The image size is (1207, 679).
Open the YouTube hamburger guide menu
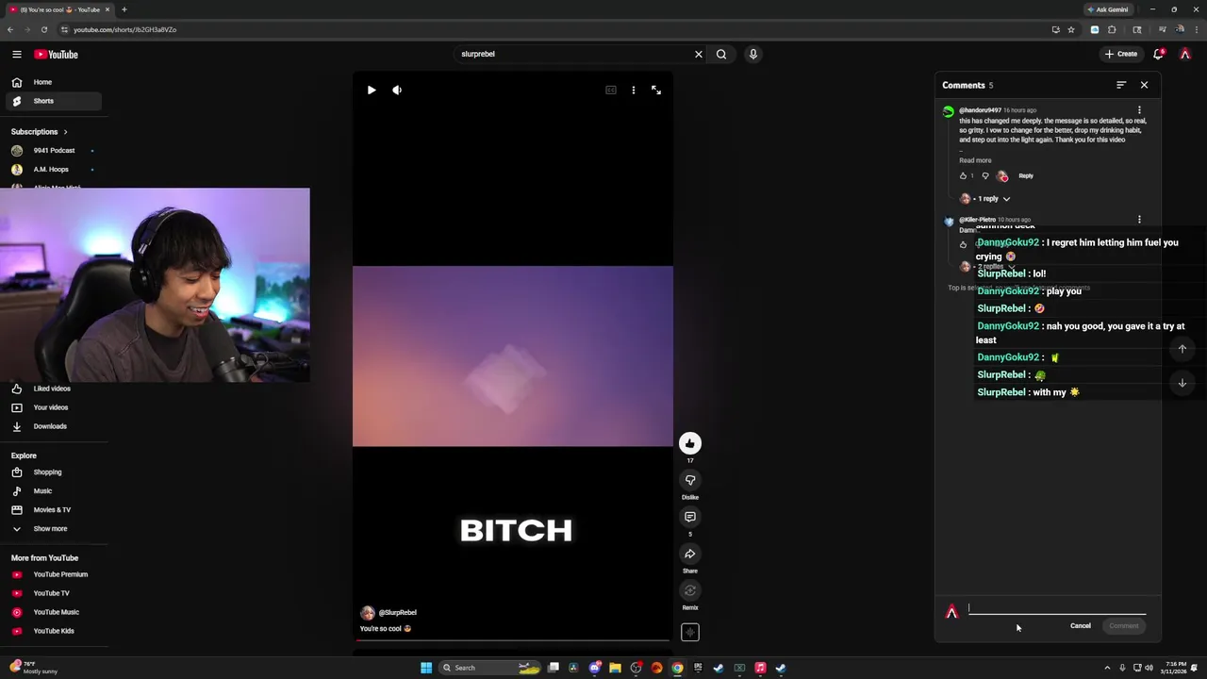(16, 55)
